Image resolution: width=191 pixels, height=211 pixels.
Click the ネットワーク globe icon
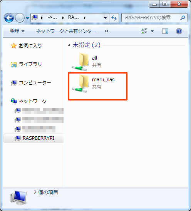(x=14, y=101)
